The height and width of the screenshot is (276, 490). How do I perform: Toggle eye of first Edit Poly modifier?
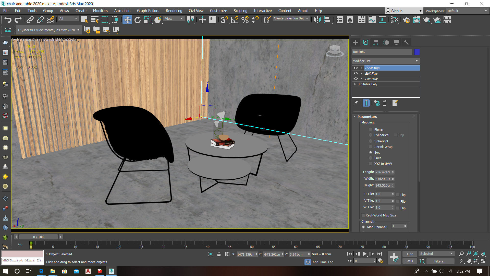356,73
